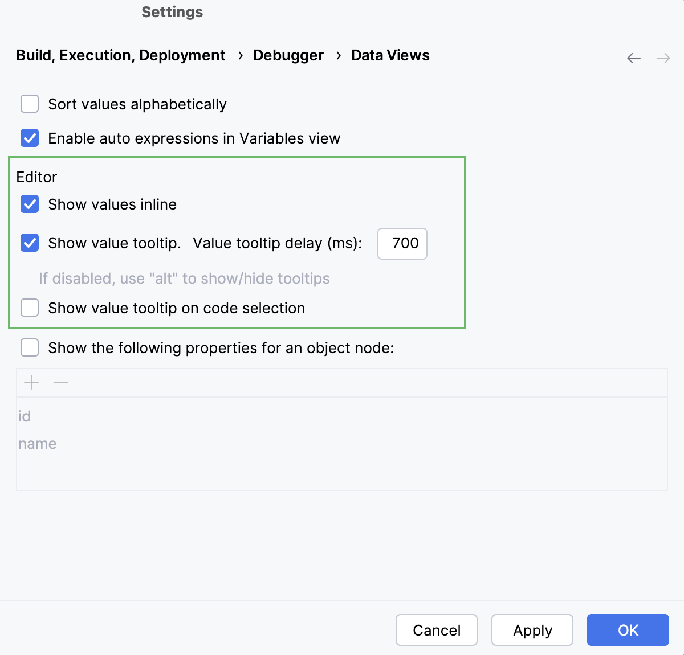This screenshot has width=684, height=655.
Task: Enable value tooltip on code selection
Action: [x=29, y=308]
